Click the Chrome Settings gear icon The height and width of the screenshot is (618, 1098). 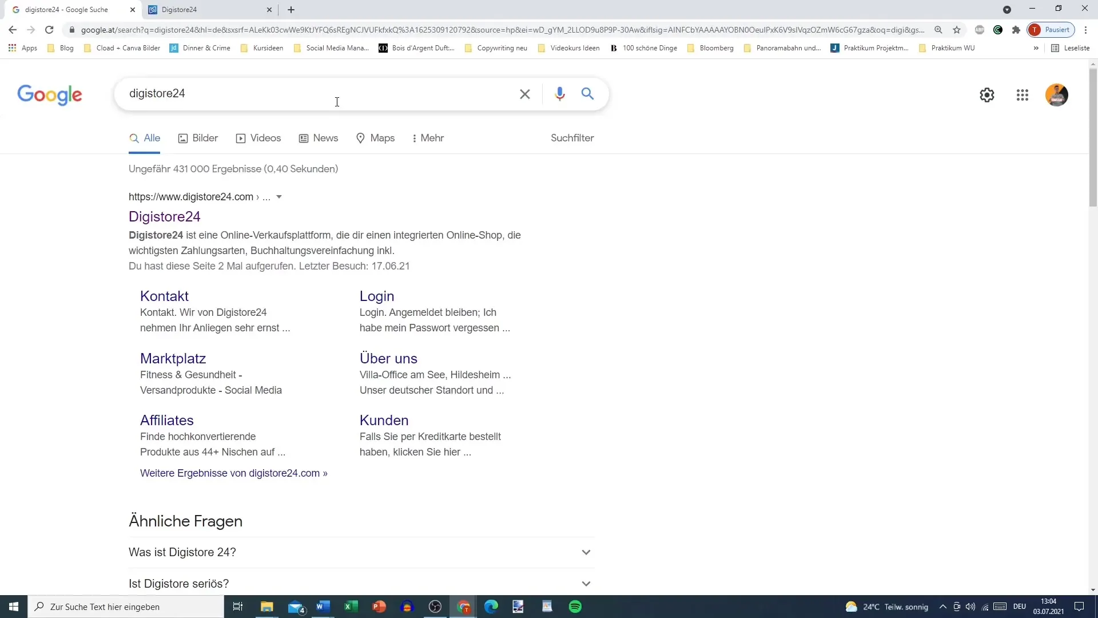tap(987, 94)
